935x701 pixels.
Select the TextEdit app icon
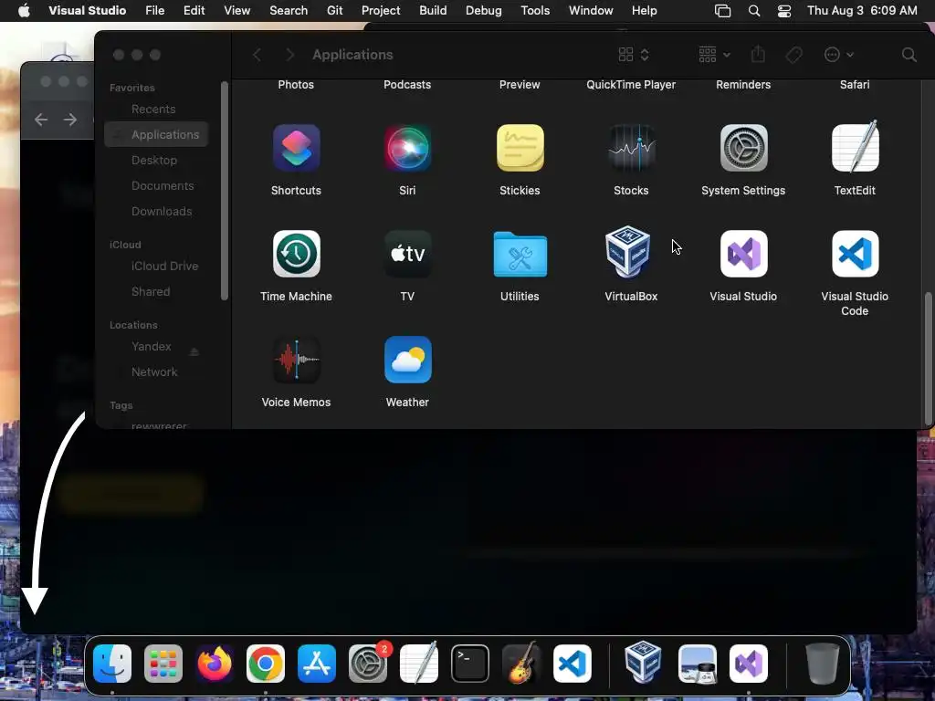click(855, 147)
